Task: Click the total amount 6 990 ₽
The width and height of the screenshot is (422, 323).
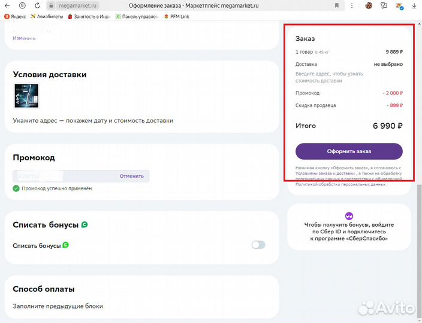Action: (388, 126)
